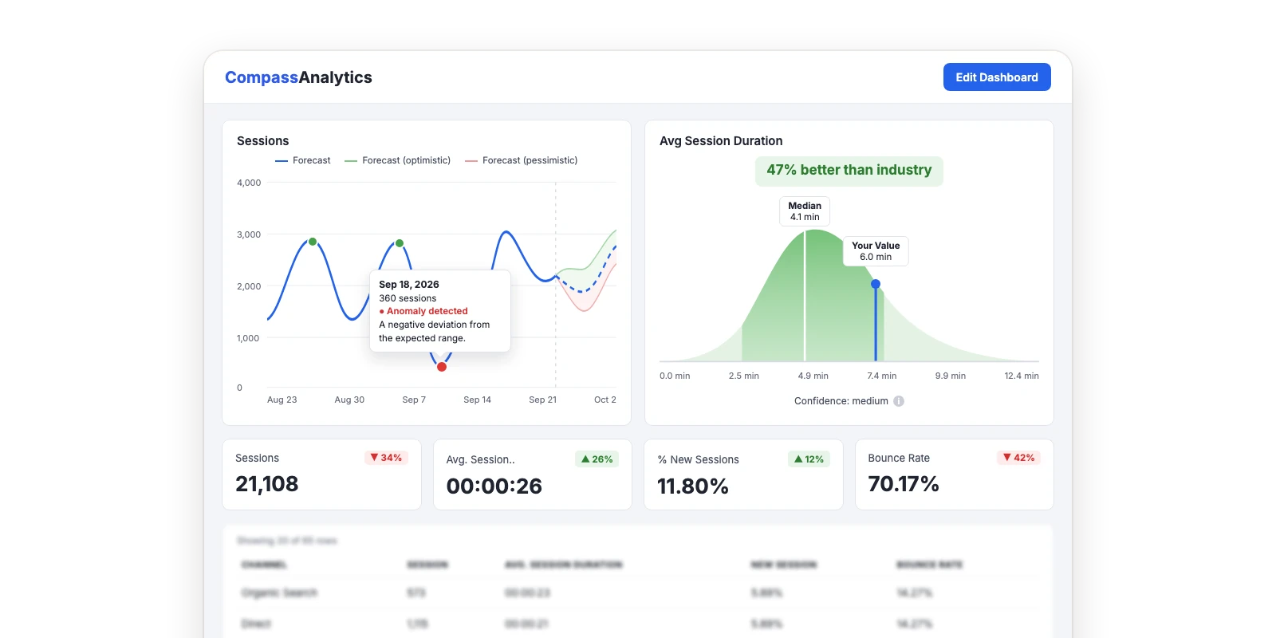
Task: Toggle the Forecast legend entry
Action: [x=303, y=160]
